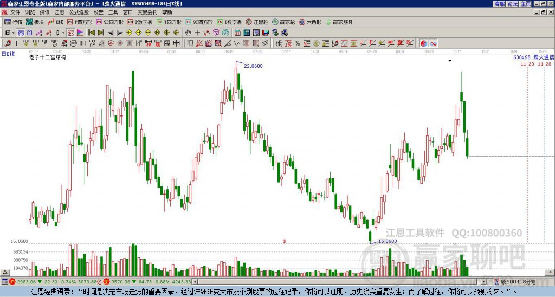Click the first yellow diamond arrow icon
This screenshot has height=297, width=555.
[x=129, y=33]
